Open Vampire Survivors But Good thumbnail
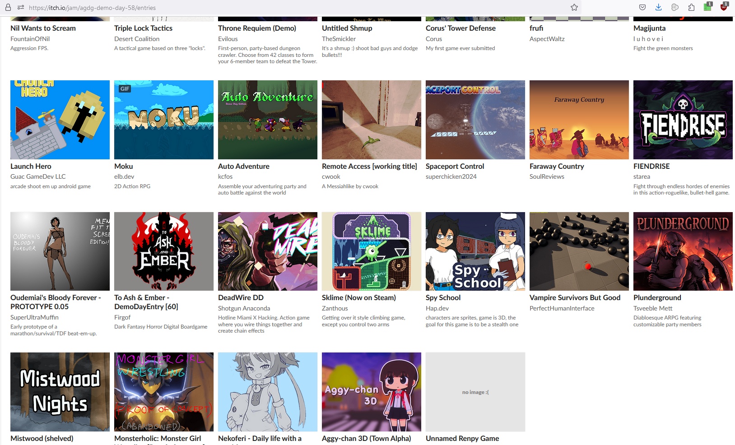 579,251
